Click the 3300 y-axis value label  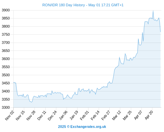(x=6, y=108)
